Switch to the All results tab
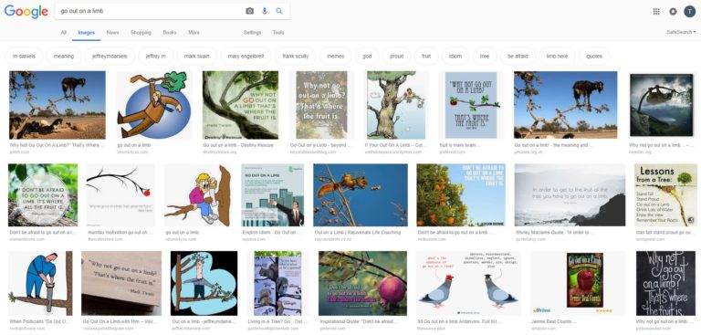Image resolution: width=701 pixels, height=335 pixels. pyautogui.click(x=64, y=33)
